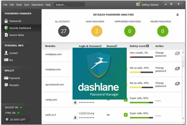Open the Help menu
Screen dimensions: 187x125
[48, 5]
